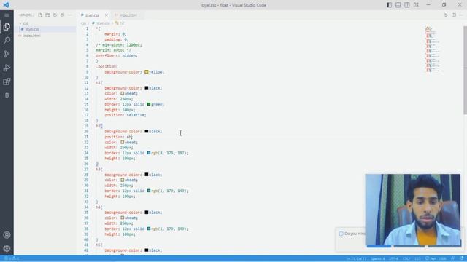Click the CSS language mode status item
This screenshot has height=262, width=467.
click(417, 259)
